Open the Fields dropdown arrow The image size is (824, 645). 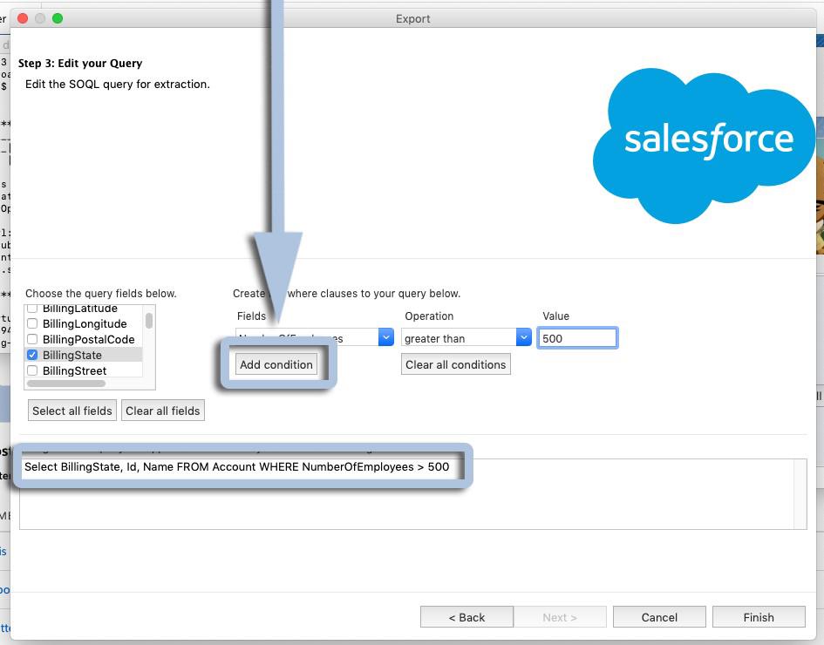point(385,338)
